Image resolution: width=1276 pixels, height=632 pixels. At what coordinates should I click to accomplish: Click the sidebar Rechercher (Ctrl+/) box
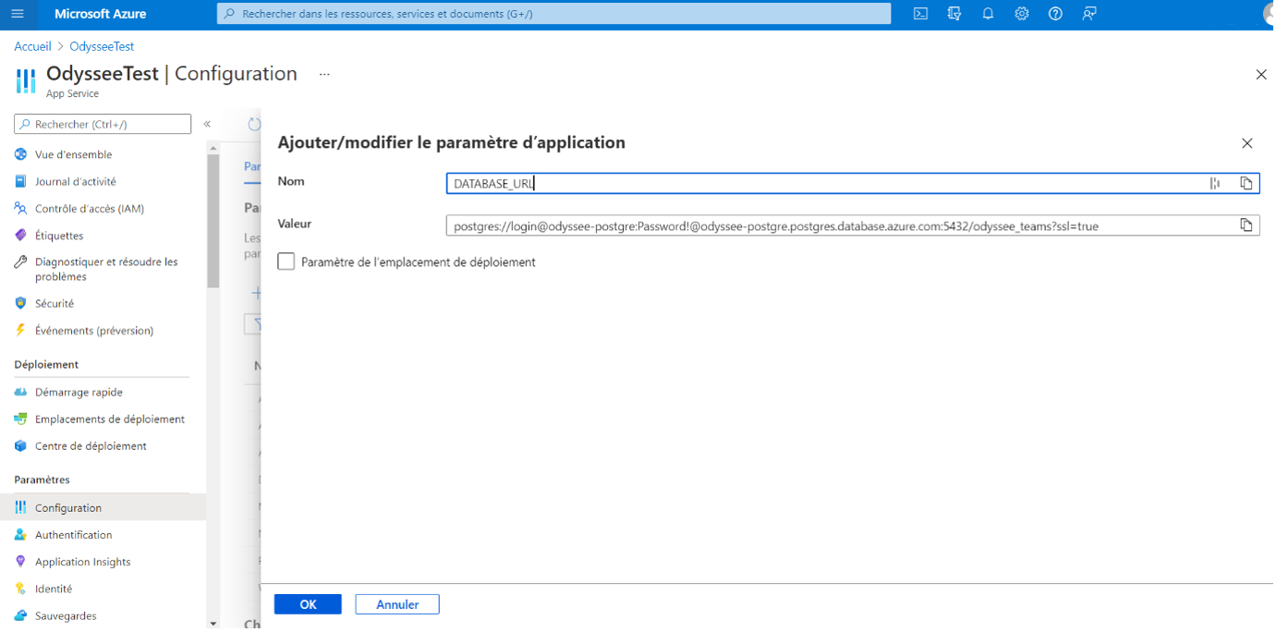(x=103, y=124)
